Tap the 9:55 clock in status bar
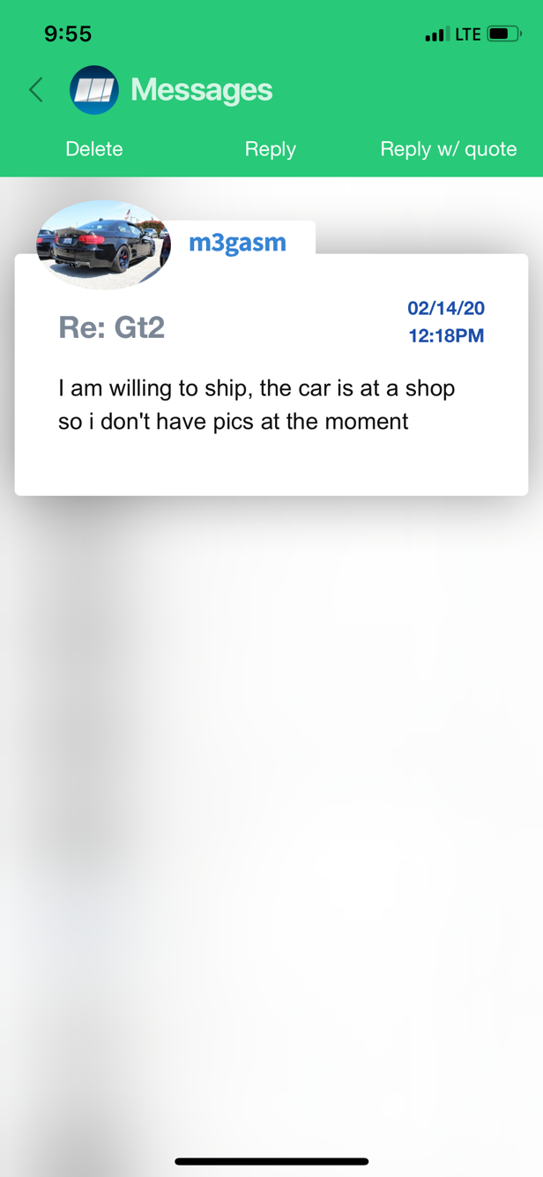Viewport: 543px width, 1177px height. click(68, 34)
